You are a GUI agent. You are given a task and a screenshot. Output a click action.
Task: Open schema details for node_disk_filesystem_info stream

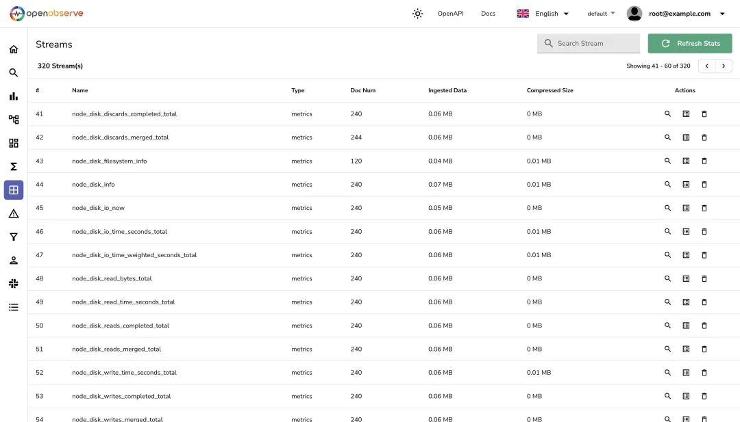(686, 161)
